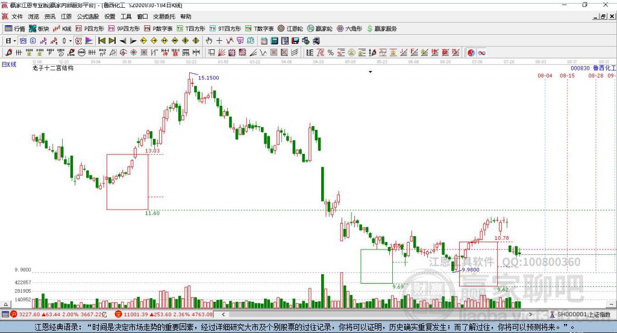Click the 08-15 date marker

(x=567, y=75)
